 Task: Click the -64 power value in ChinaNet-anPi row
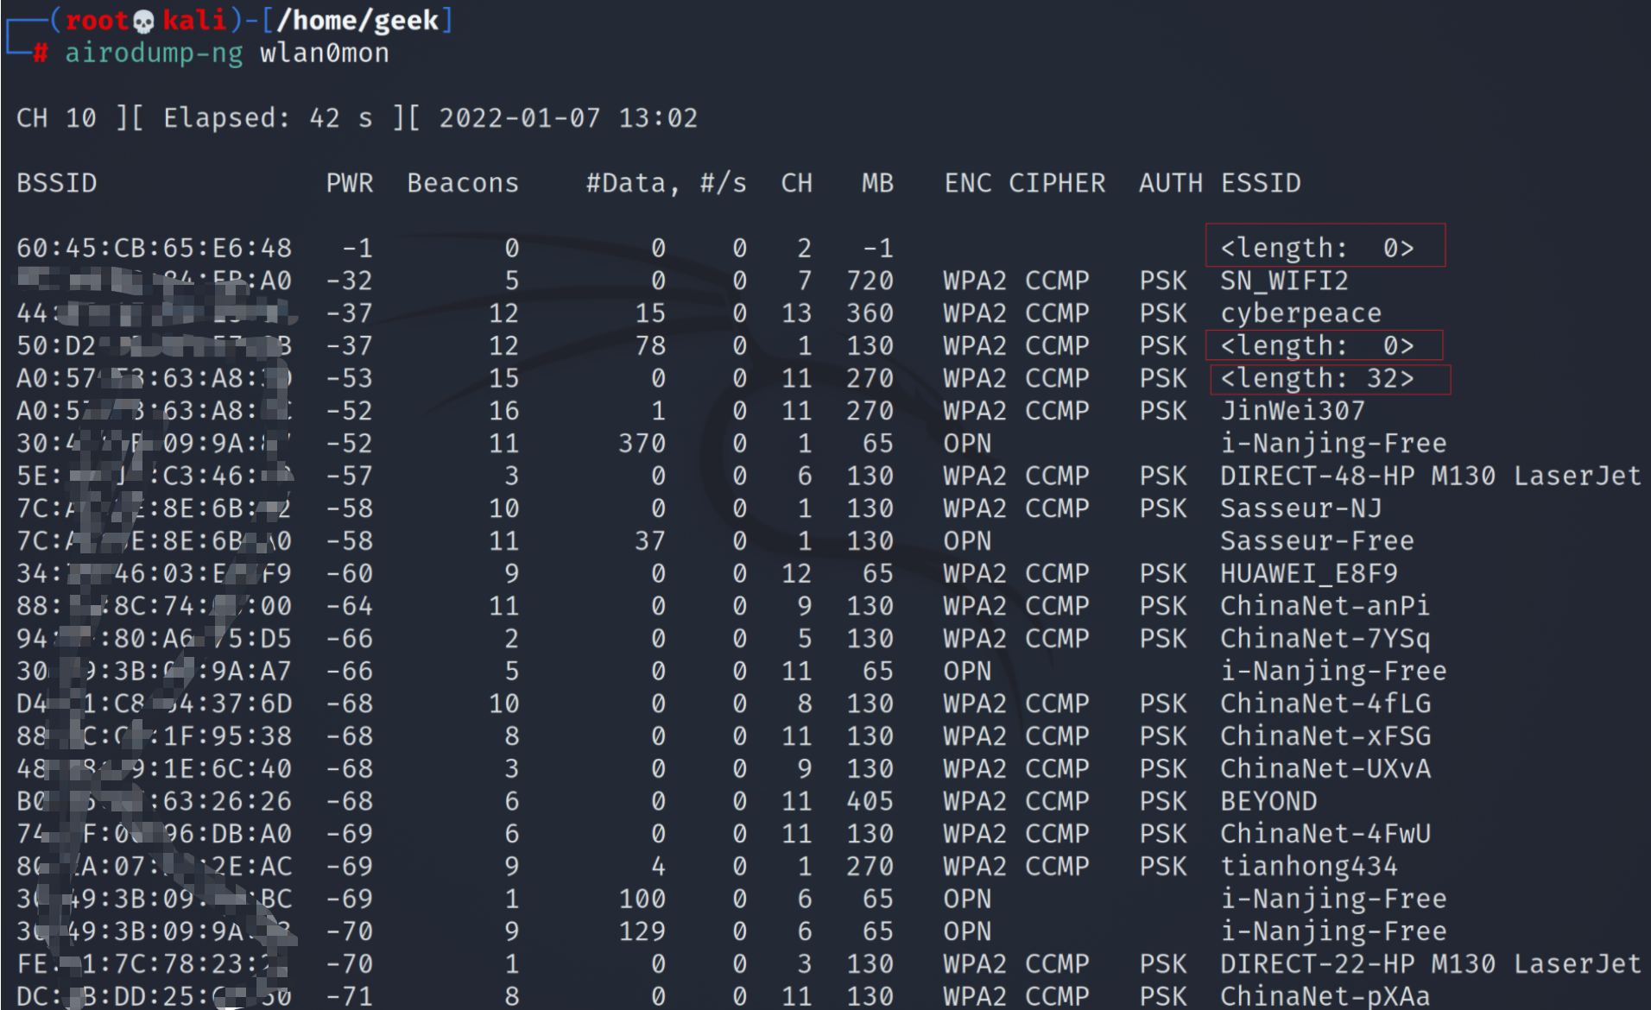click(x=350, y=606)
